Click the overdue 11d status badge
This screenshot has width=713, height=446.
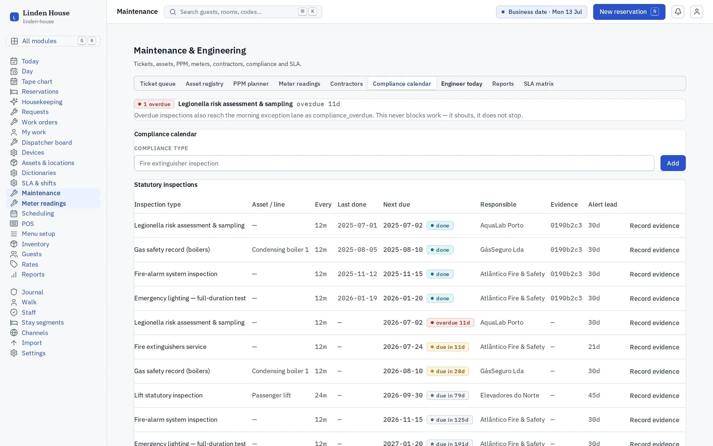450,323
